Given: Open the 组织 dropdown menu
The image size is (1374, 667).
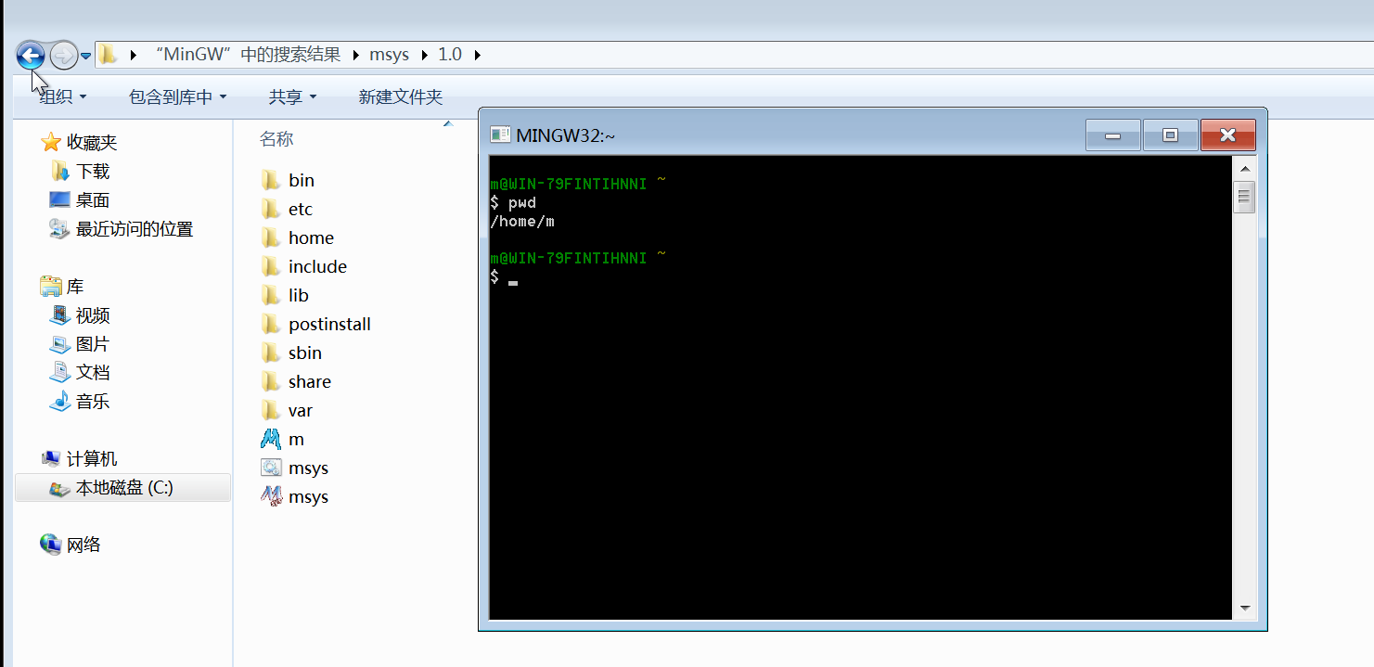Looking at the screenshot, I should (63, 96).
